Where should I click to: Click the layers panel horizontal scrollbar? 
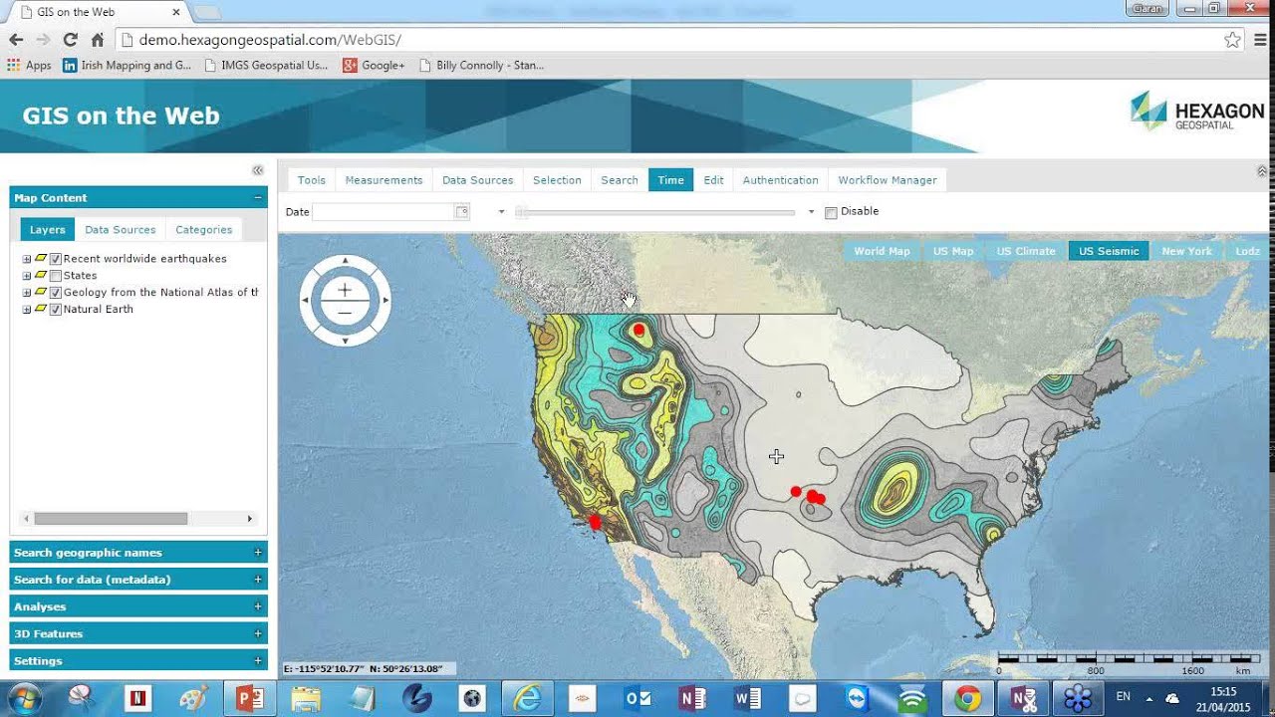click(x=111, y=518)
